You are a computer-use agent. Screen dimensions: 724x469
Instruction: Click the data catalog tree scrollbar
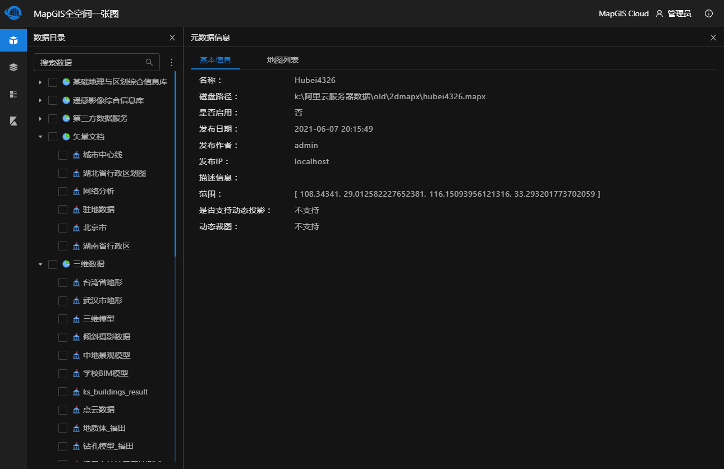pos(175,163)
